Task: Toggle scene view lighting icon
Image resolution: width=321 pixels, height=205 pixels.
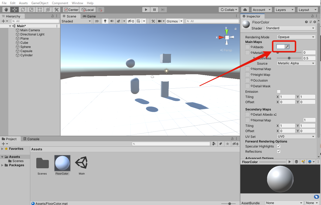Action: coord(105,21)
